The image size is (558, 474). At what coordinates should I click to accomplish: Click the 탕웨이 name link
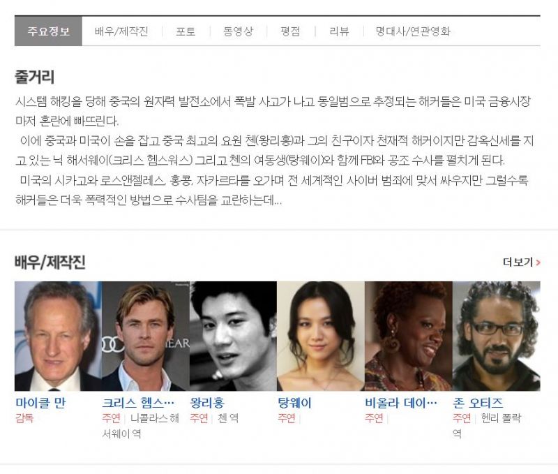294,403
